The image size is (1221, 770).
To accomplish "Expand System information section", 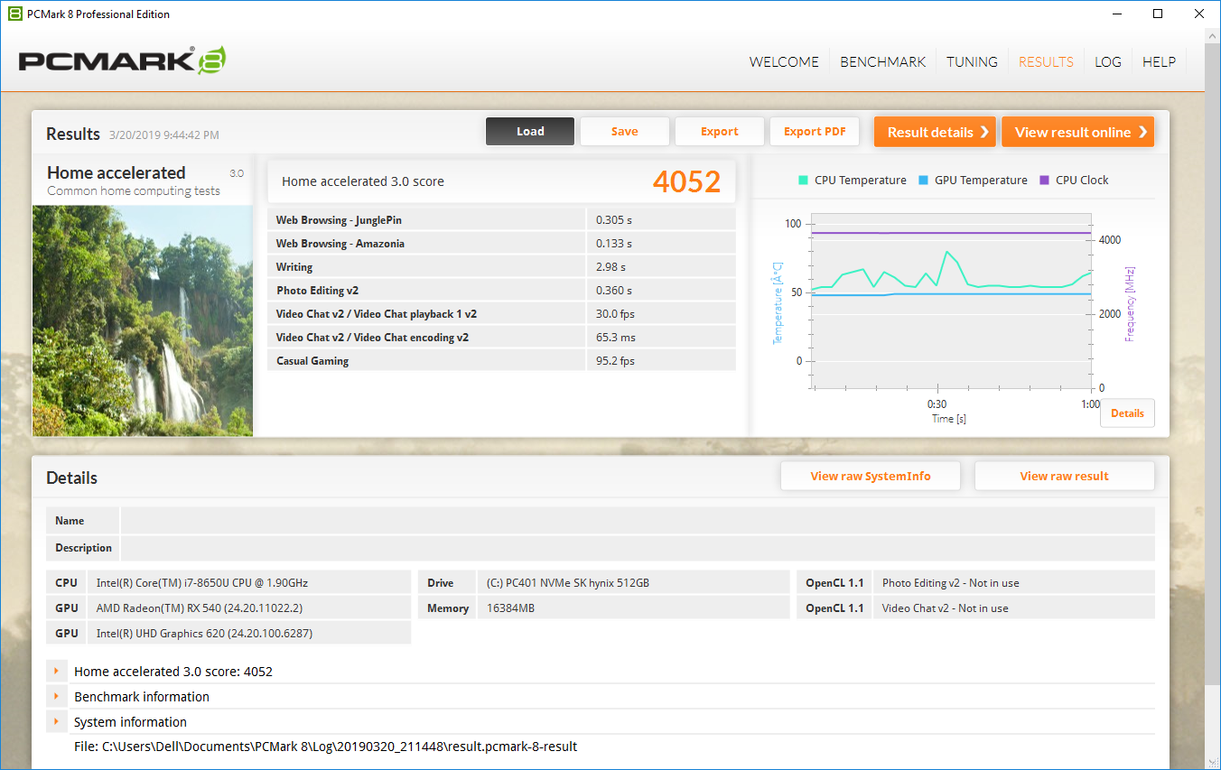I will tap(56, 722).
